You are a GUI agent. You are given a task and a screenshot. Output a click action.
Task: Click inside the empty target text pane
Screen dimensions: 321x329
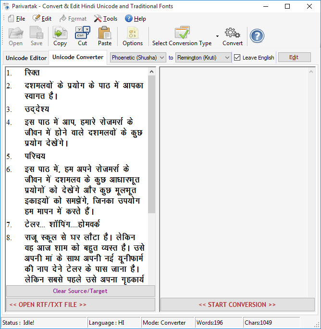pyautogui.click(x=234, y=182)
